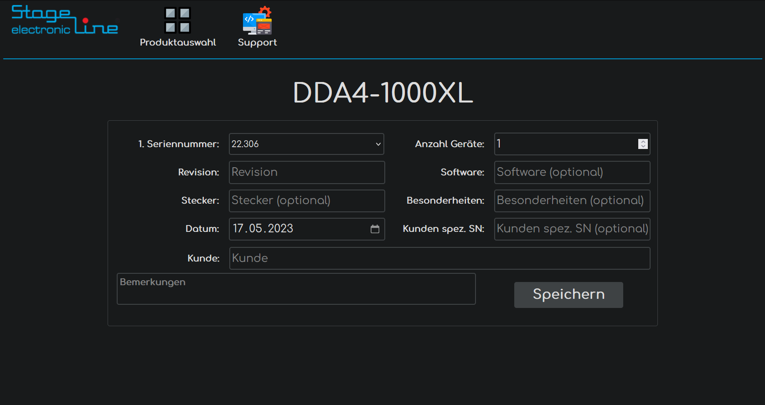Click the Stage Line electronic logo
Image resolution: width=765 pixels, height=405 pixels.
(65, 20)
